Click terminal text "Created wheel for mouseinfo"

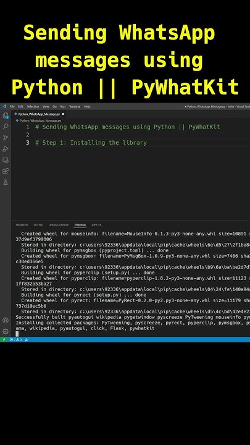coord(59,234)
